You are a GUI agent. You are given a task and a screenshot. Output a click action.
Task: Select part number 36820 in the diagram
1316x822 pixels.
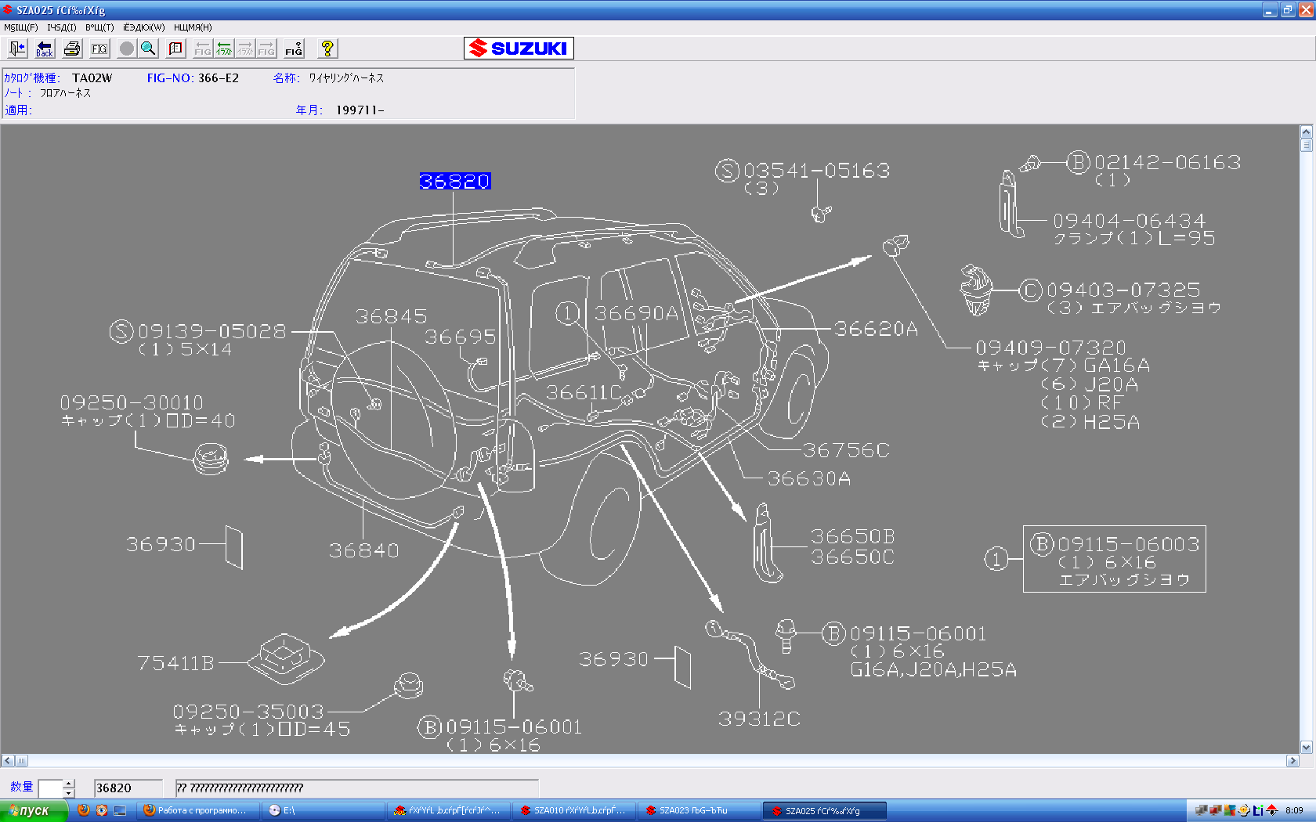(x=454, y=182)
